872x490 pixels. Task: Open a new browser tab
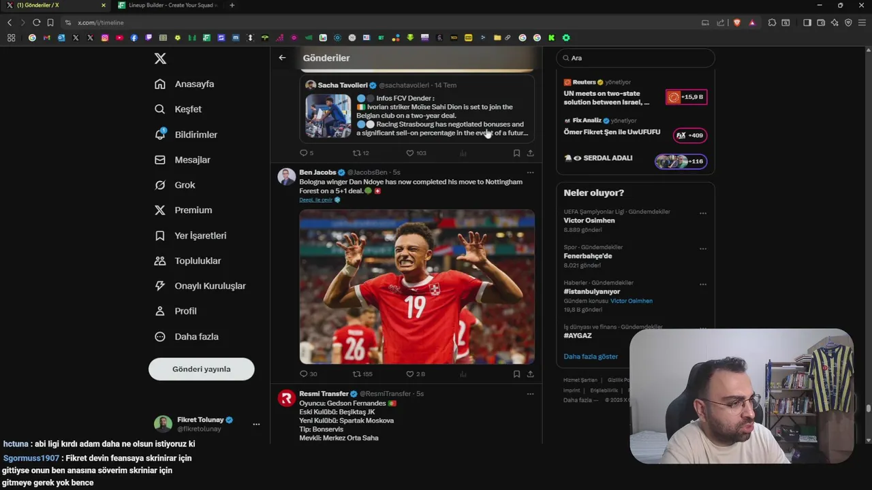232,5
